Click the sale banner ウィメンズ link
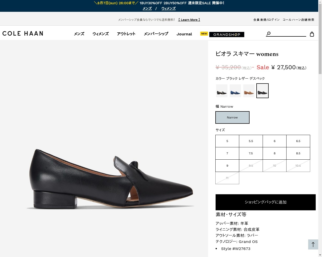 168,9
